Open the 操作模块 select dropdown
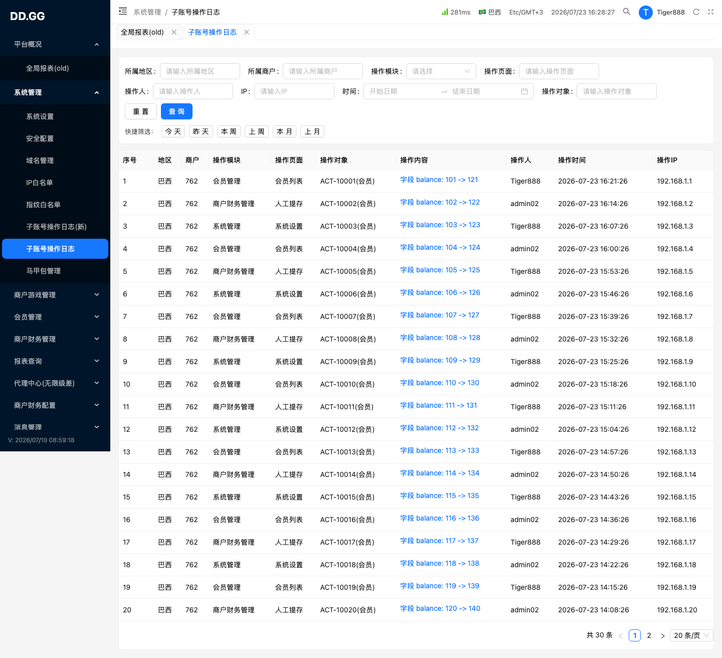The image size is (722, 658). point(441,71)
